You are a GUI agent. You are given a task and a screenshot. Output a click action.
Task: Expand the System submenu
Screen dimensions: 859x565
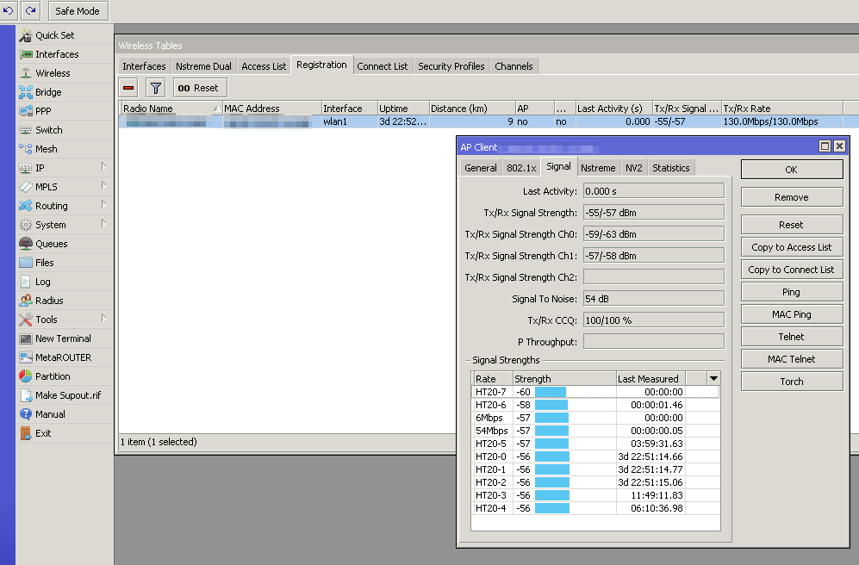point(48,223)
